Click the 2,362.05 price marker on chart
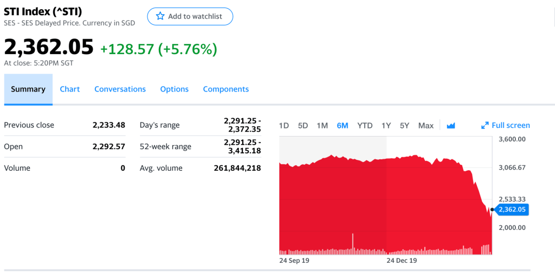The image size is (555, 278). click(512, 209)
